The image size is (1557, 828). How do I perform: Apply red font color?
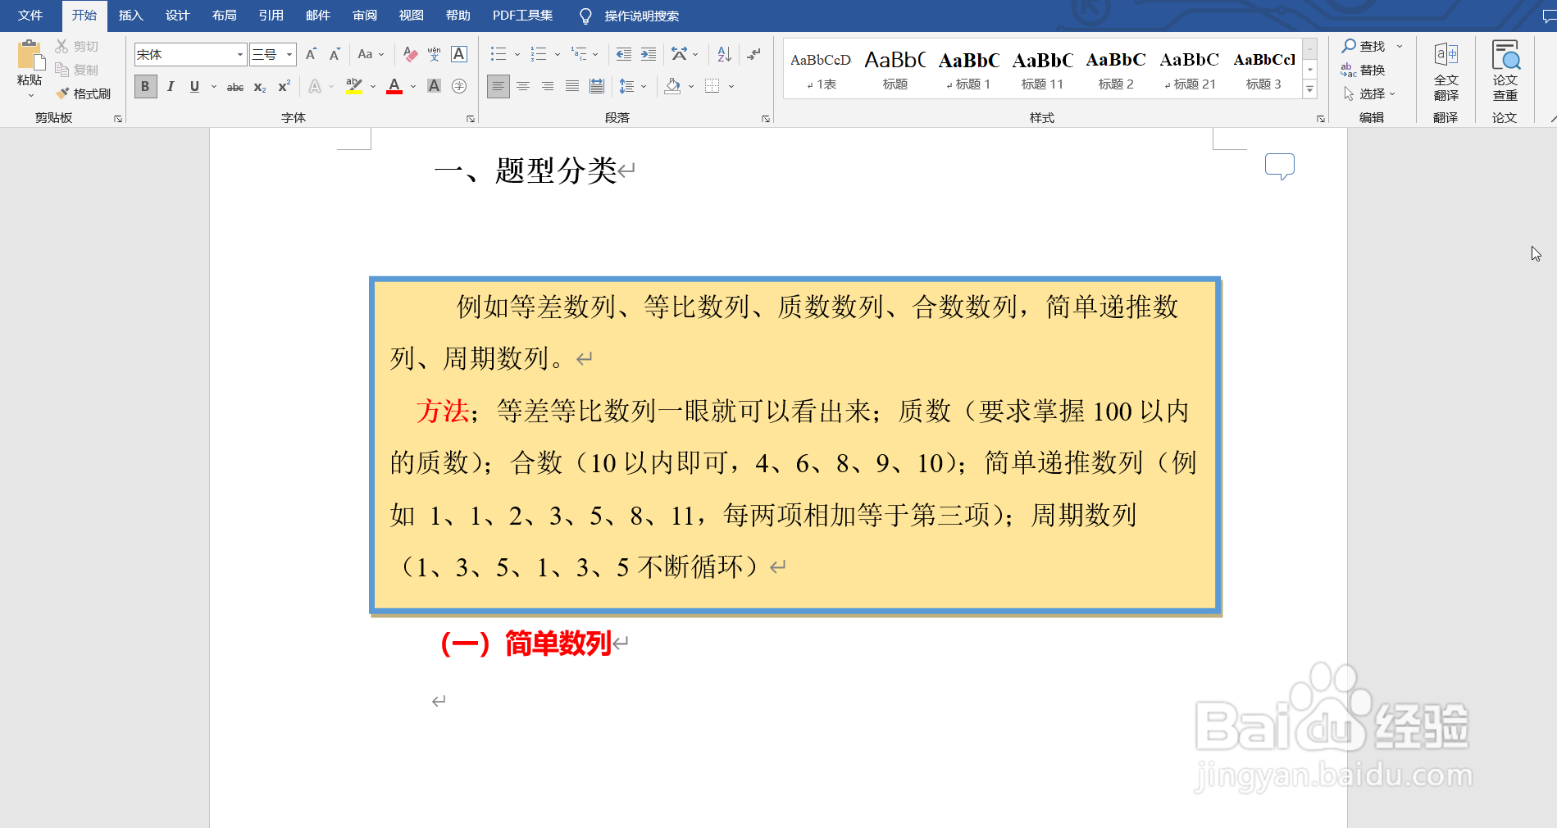coord(394,86)
